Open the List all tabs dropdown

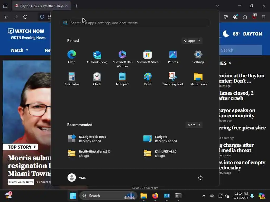coord(218,6)
